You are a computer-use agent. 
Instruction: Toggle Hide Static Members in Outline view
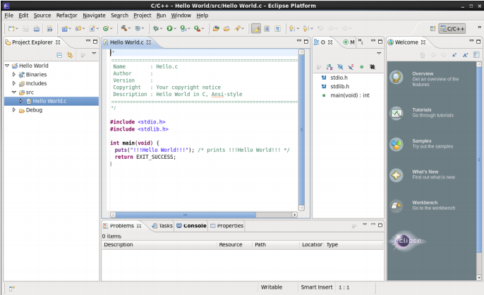[x=351, y=67]
